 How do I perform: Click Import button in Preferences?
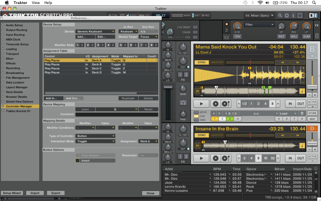(35, 193)
